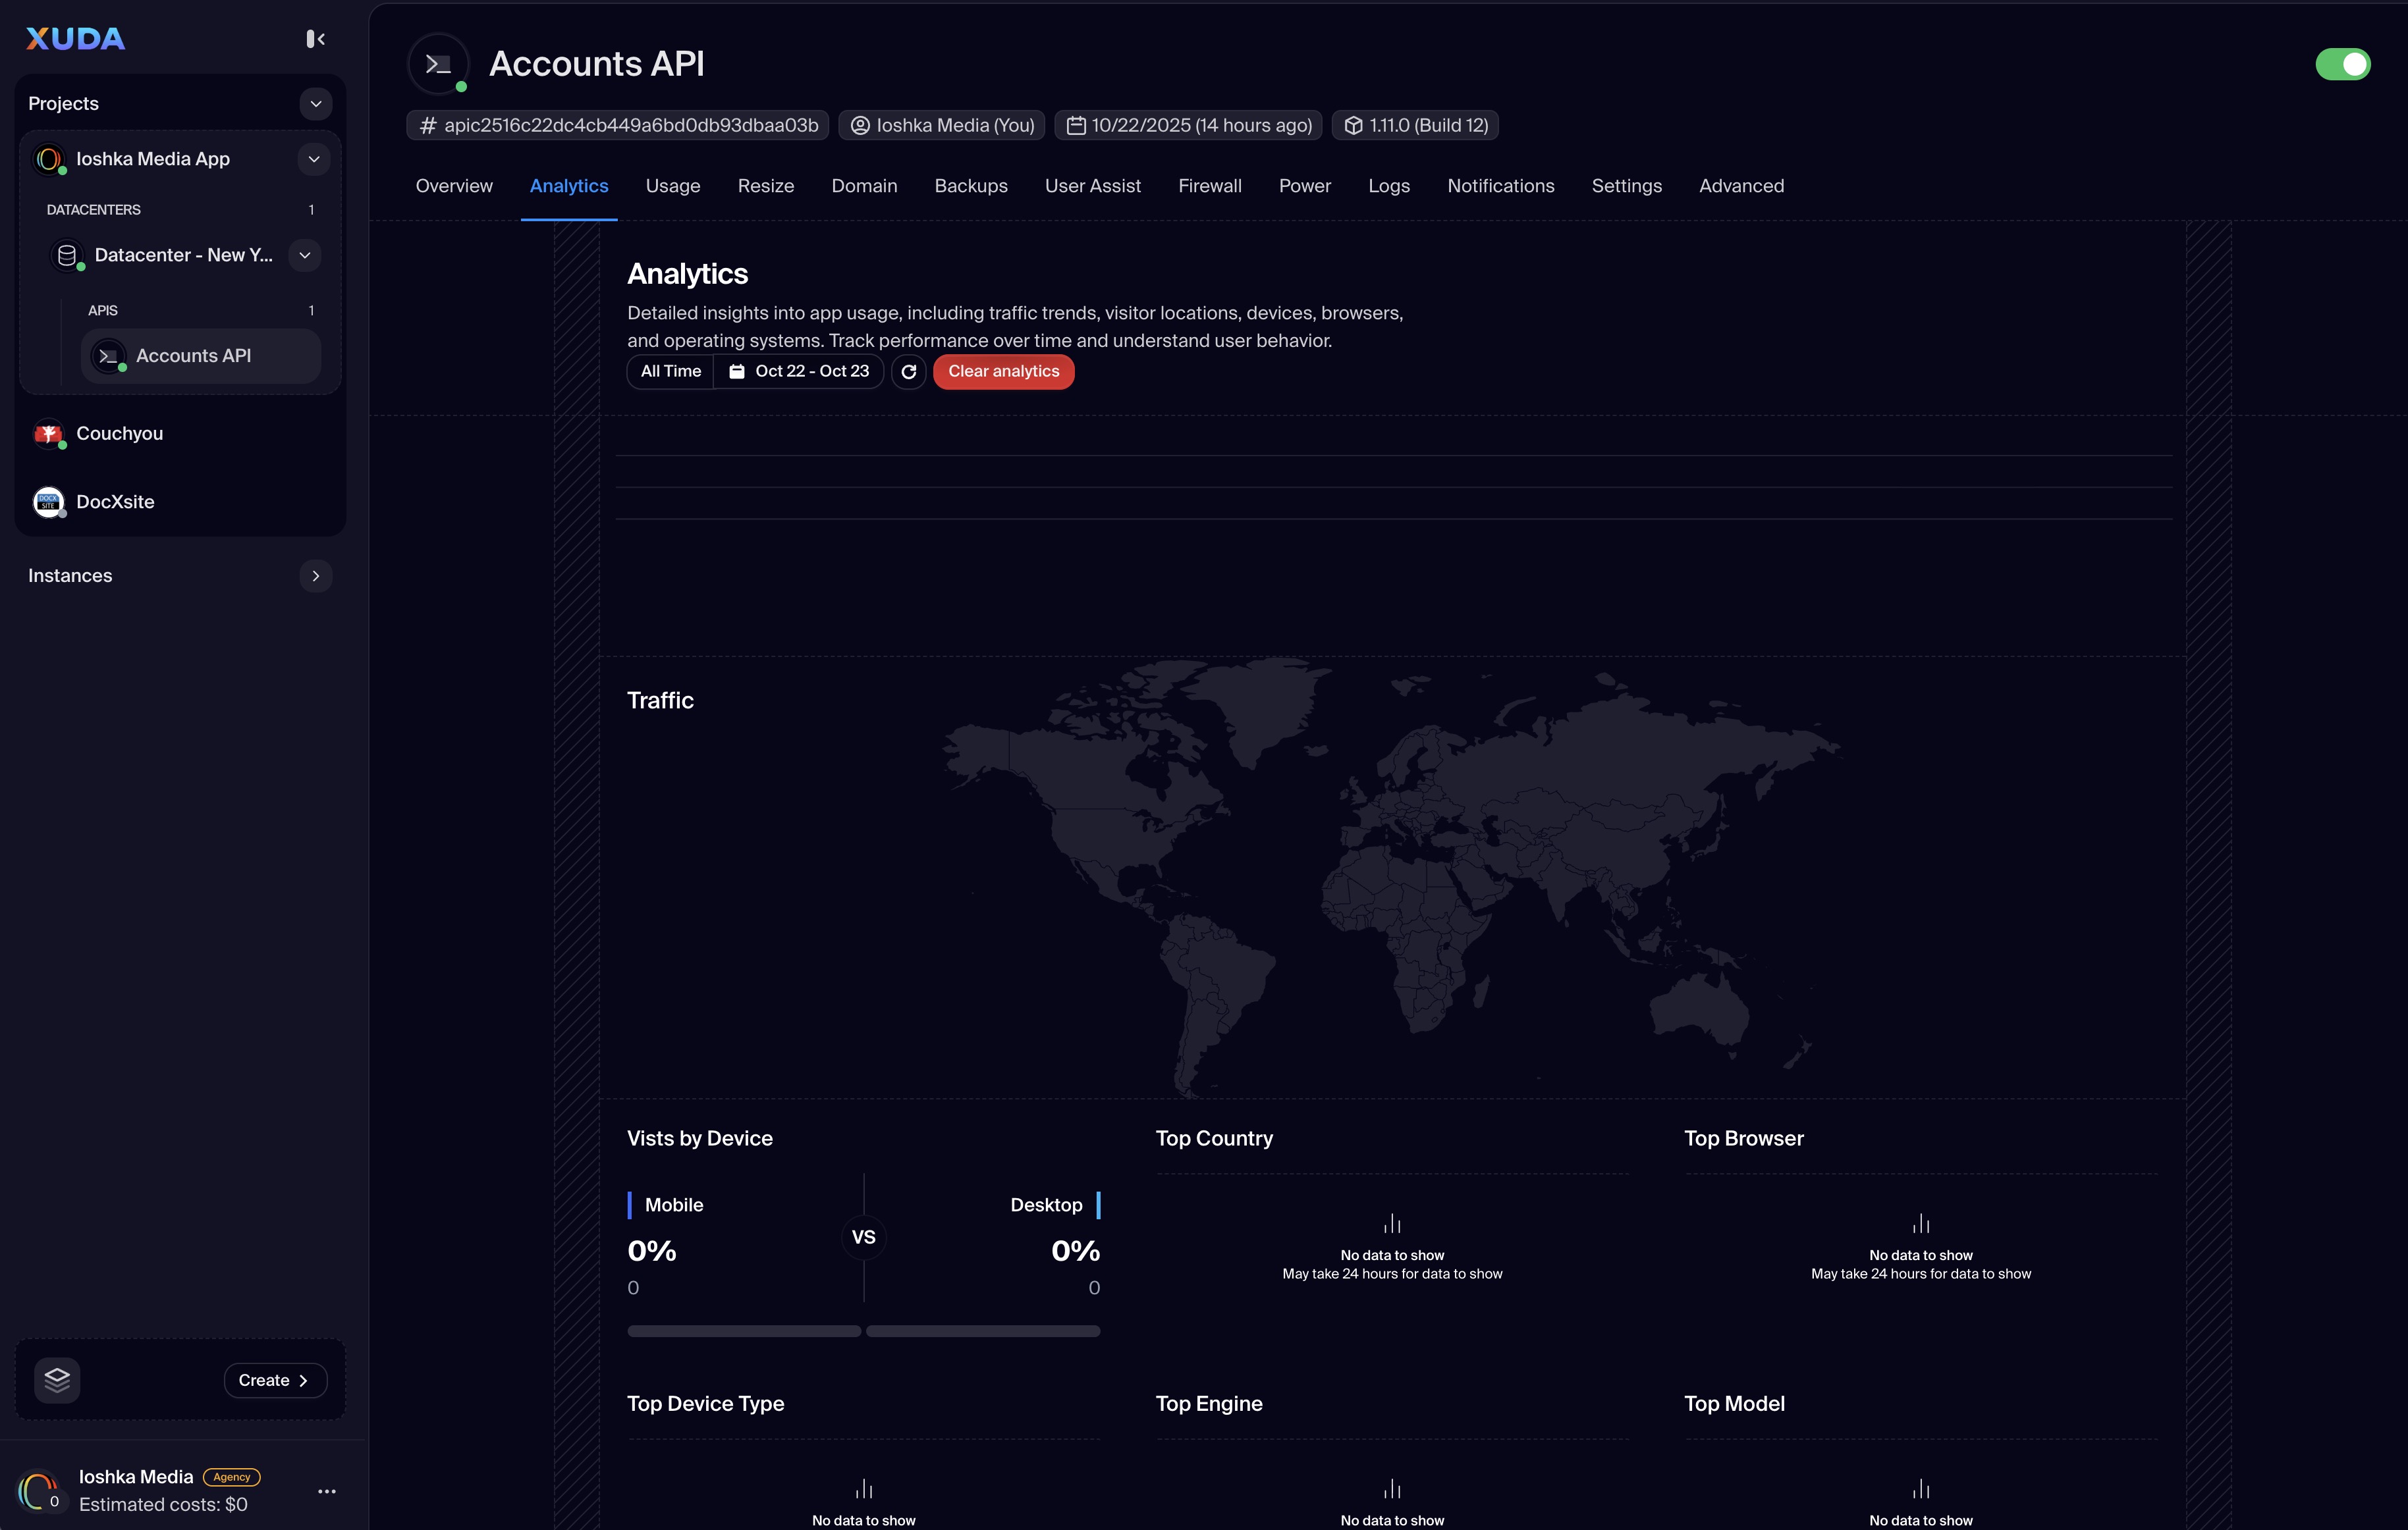Viewport: 2408px width, 1530px height.
Task: Click the refresh analytics icon
Action: [x=908, y=372]
